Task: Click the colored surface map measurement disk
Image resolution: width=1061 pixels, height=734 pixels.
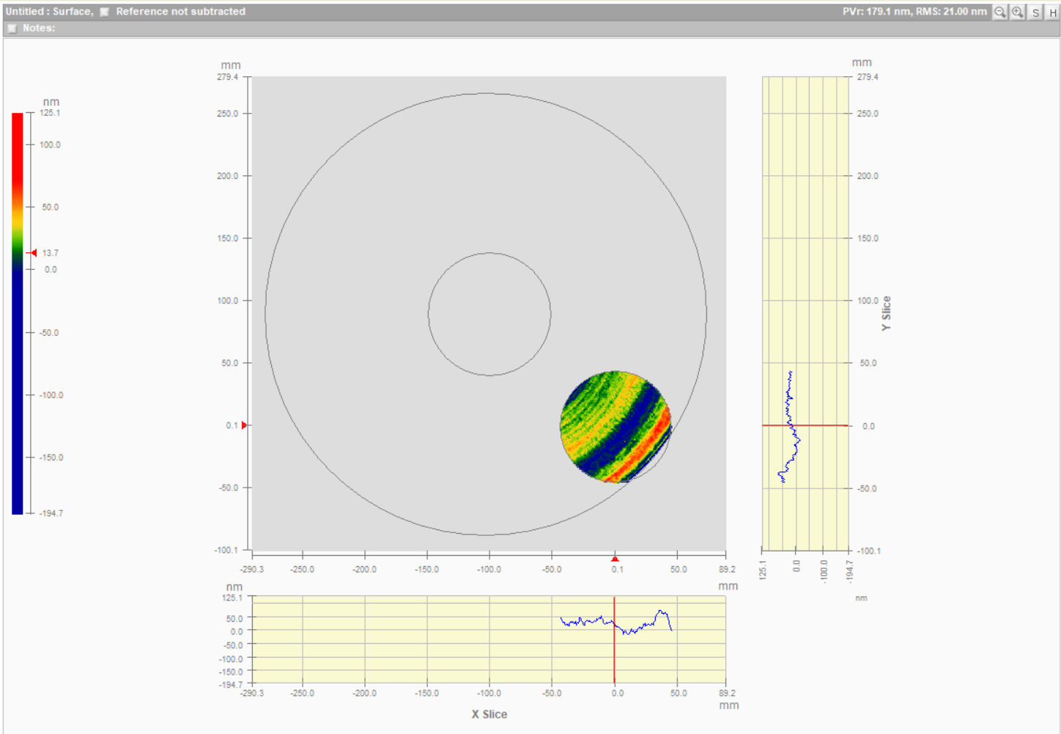Action: point(614,427)
